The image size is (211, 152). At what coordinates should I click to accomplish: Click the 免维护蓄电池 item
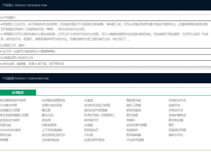tap(177, 115)
